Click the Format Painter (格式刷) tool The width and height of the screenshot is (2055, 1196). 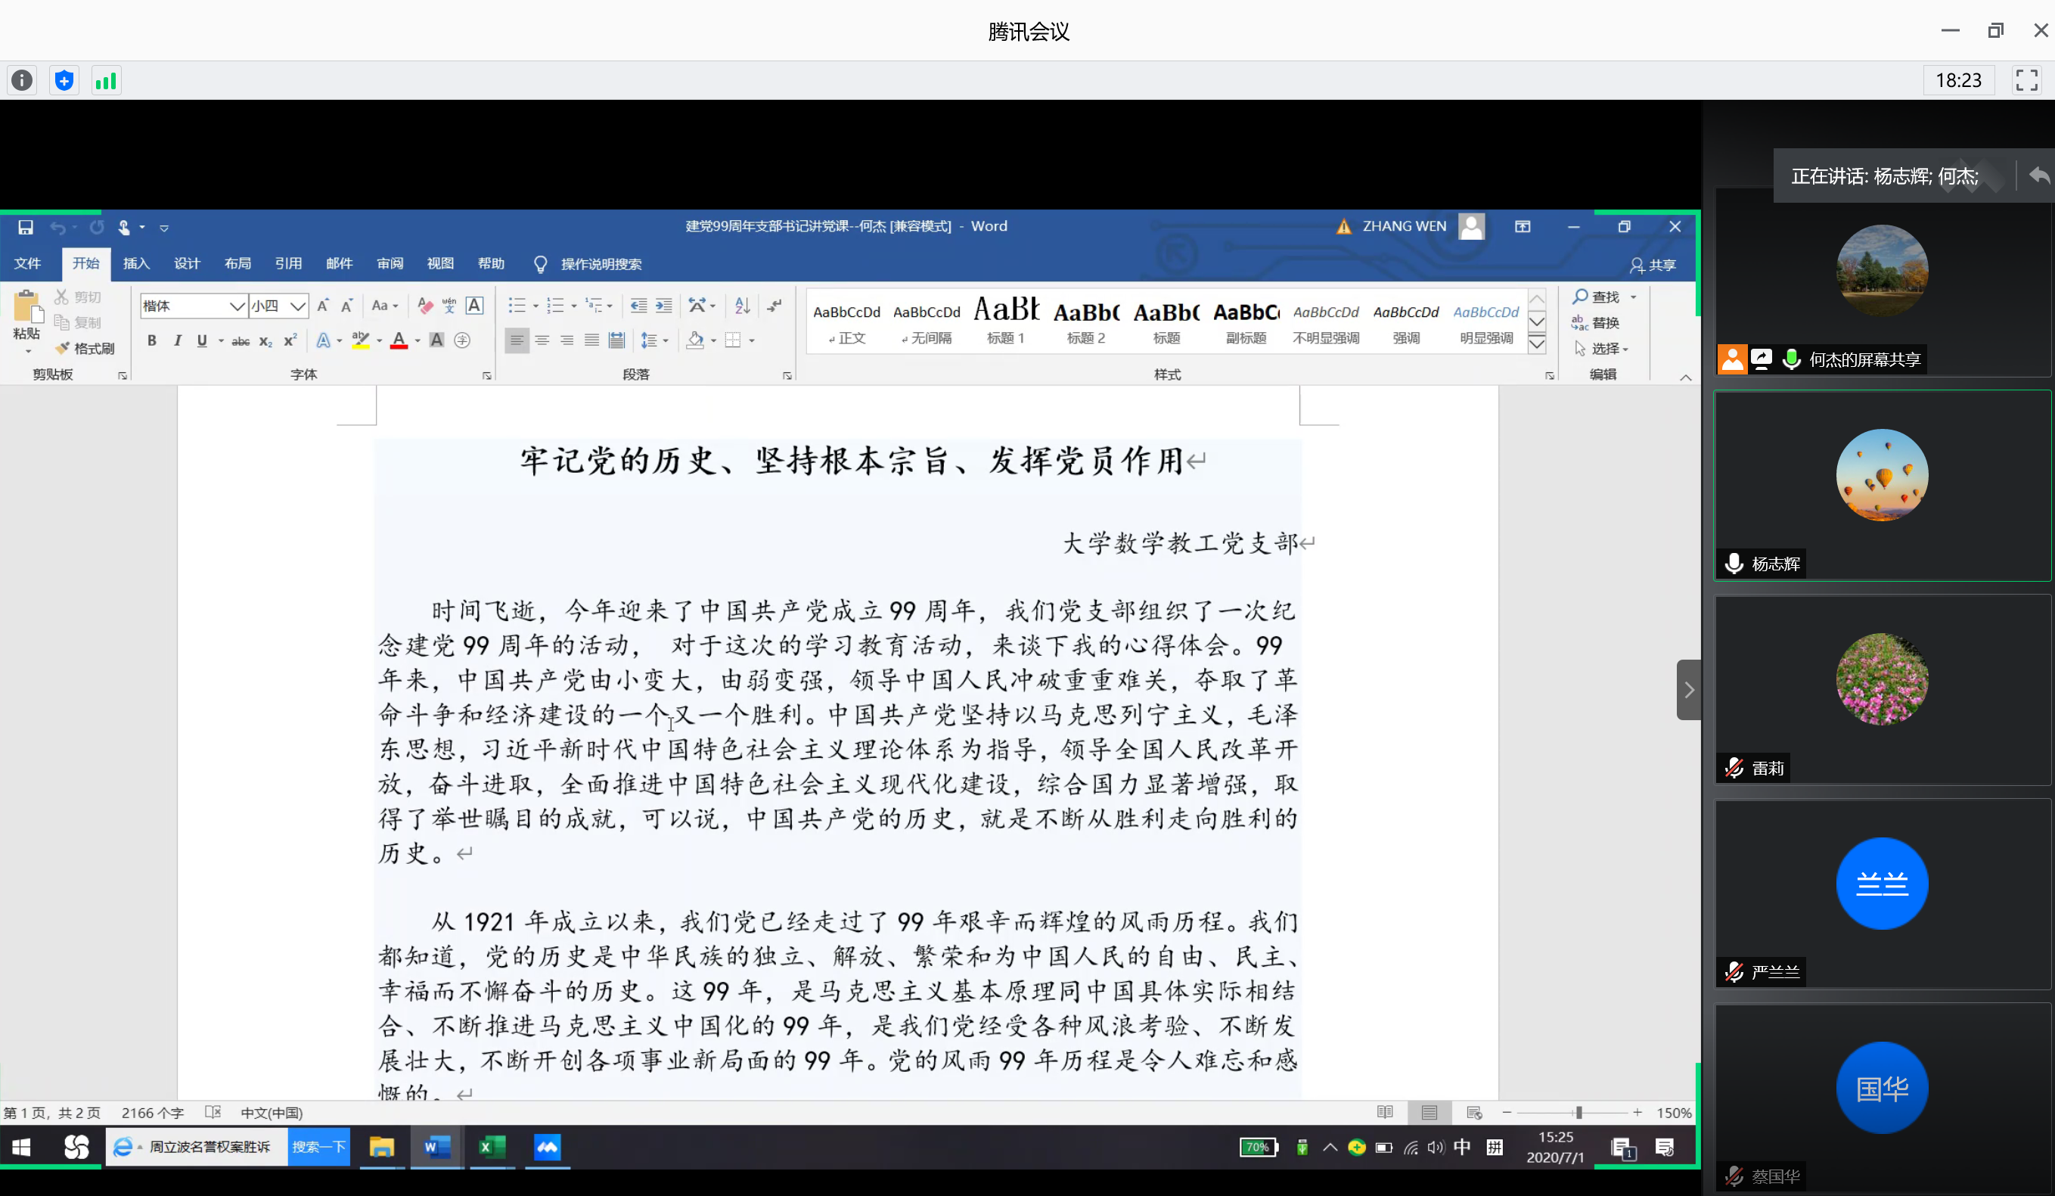pyautogui.click(x=85, y=348)
